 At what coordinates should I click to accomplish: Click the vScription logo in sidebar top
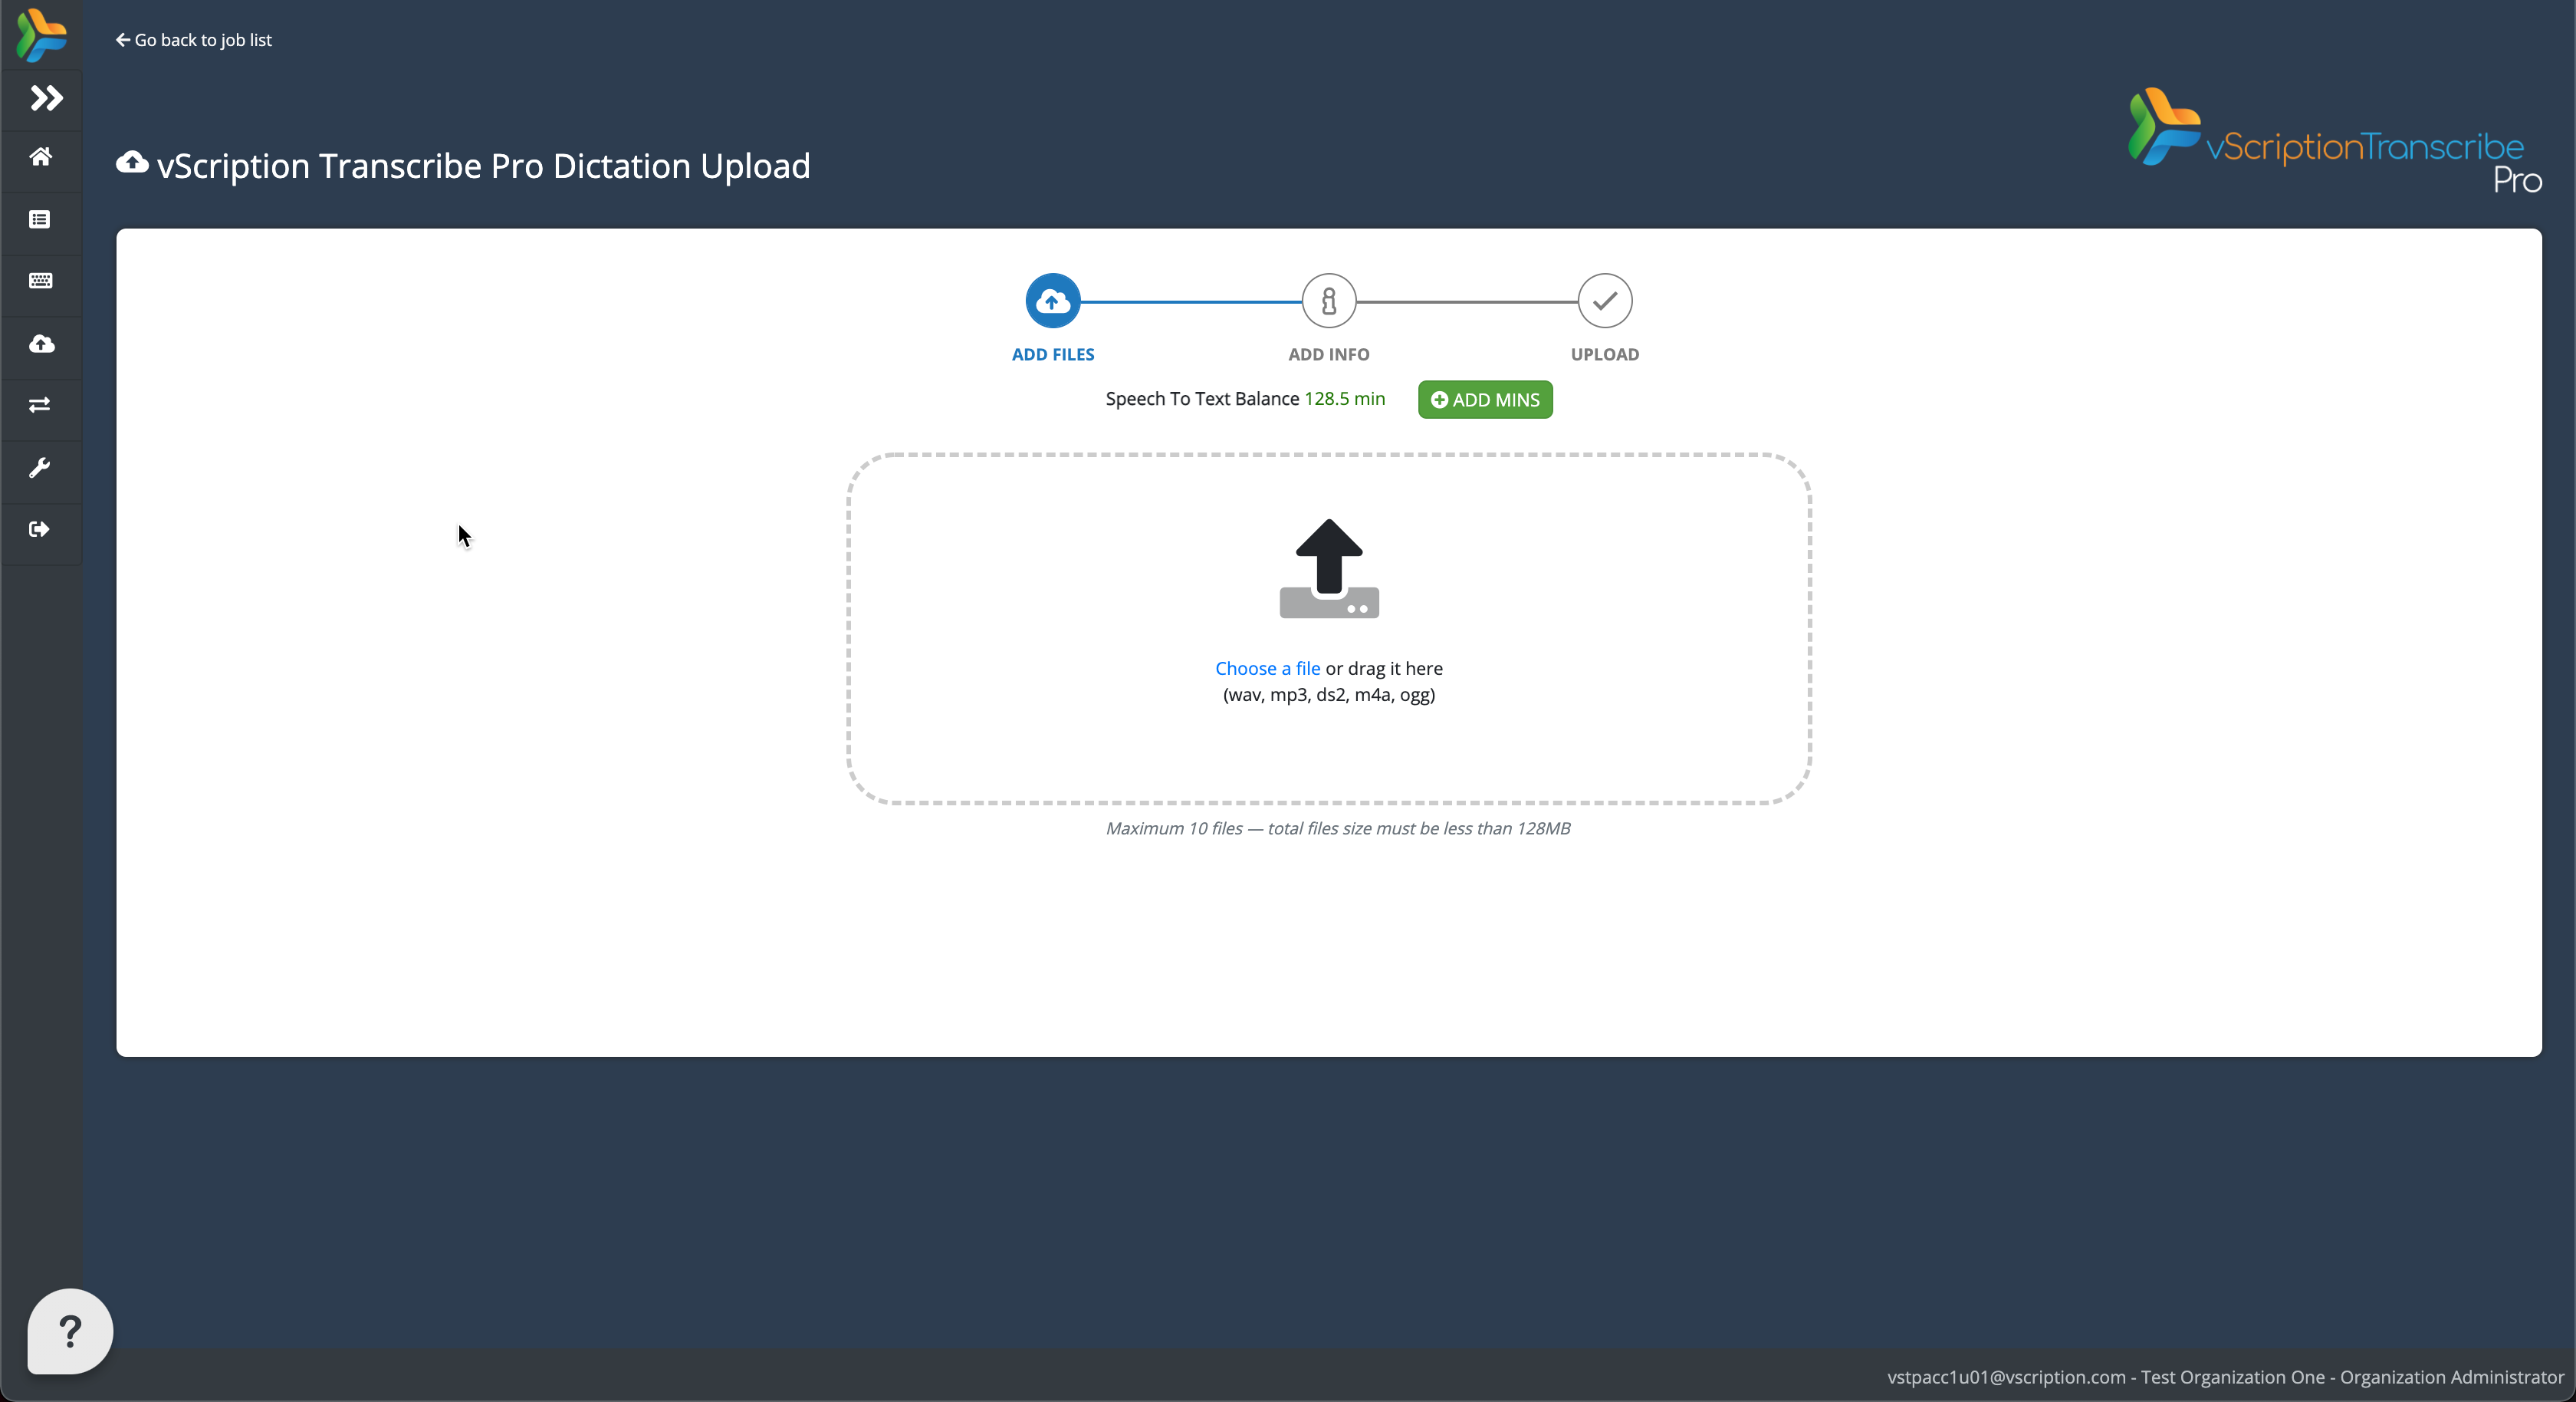[41, 35]
